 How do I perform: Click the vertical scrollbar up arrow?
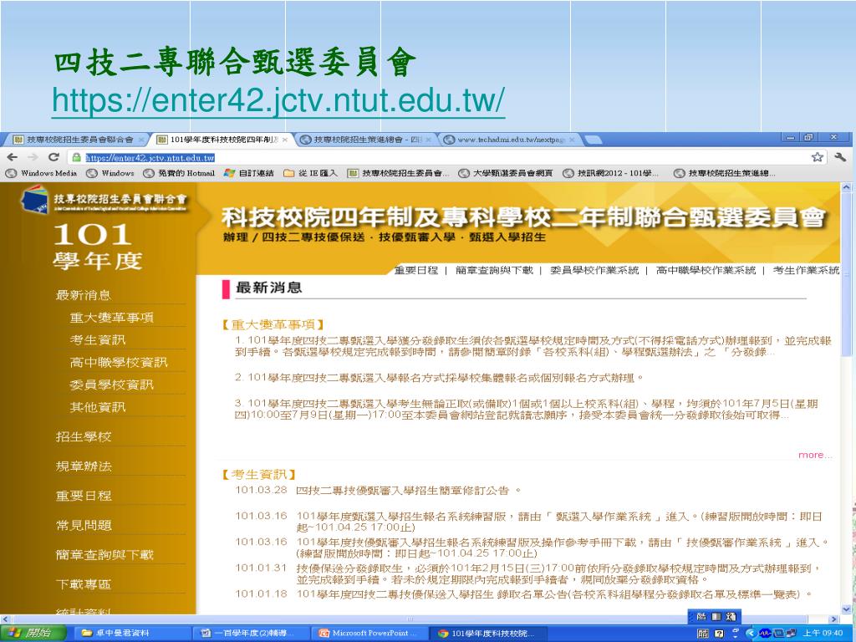[x=847, y=187]
